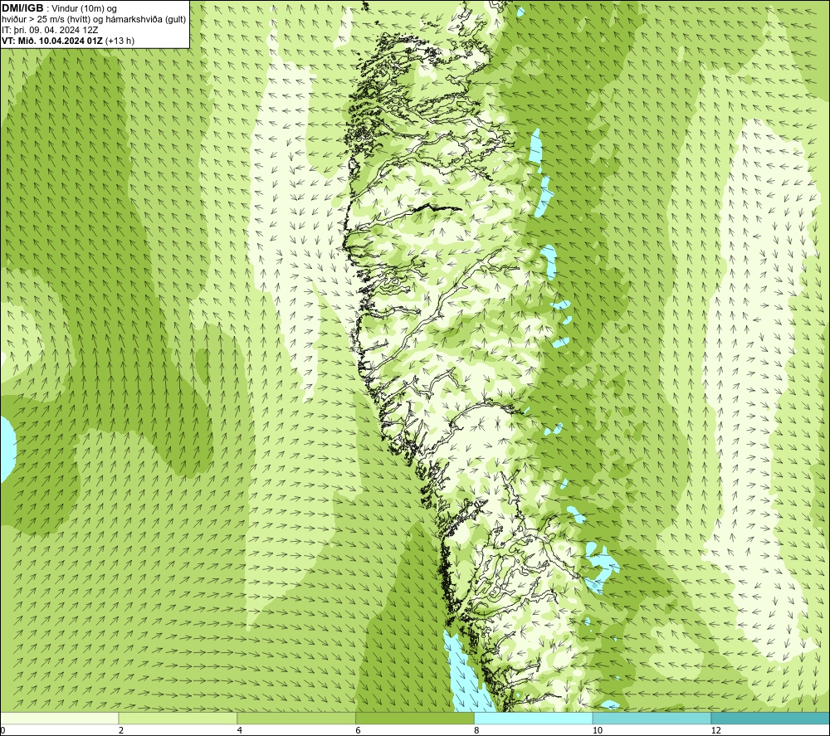Click the "Vindur (10m) og" label

coord(84,9)
